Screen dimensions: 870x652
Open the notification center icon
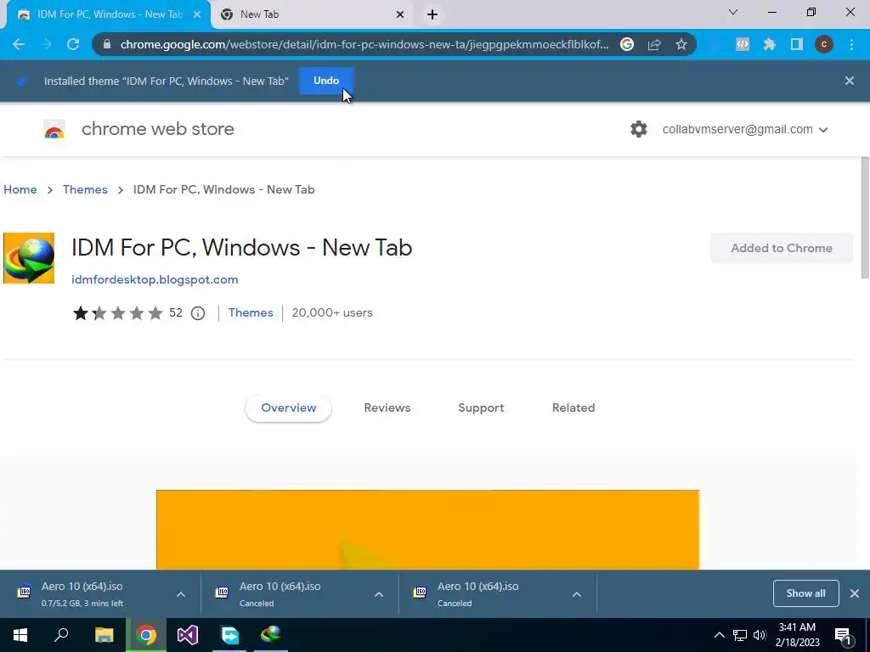[844, 636]
